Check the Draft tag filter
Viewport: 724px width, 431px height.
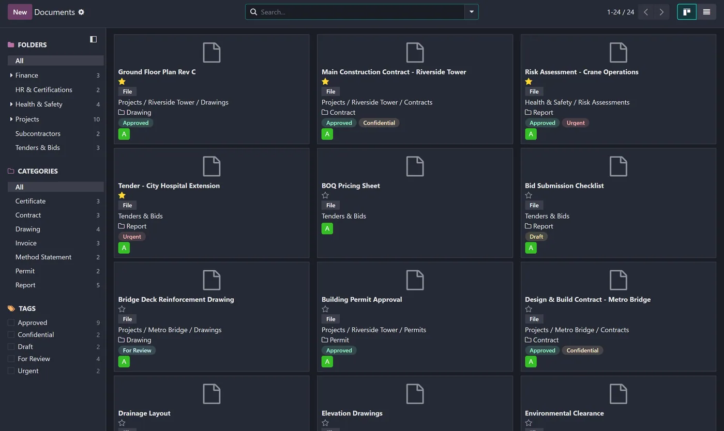(11, 347)
